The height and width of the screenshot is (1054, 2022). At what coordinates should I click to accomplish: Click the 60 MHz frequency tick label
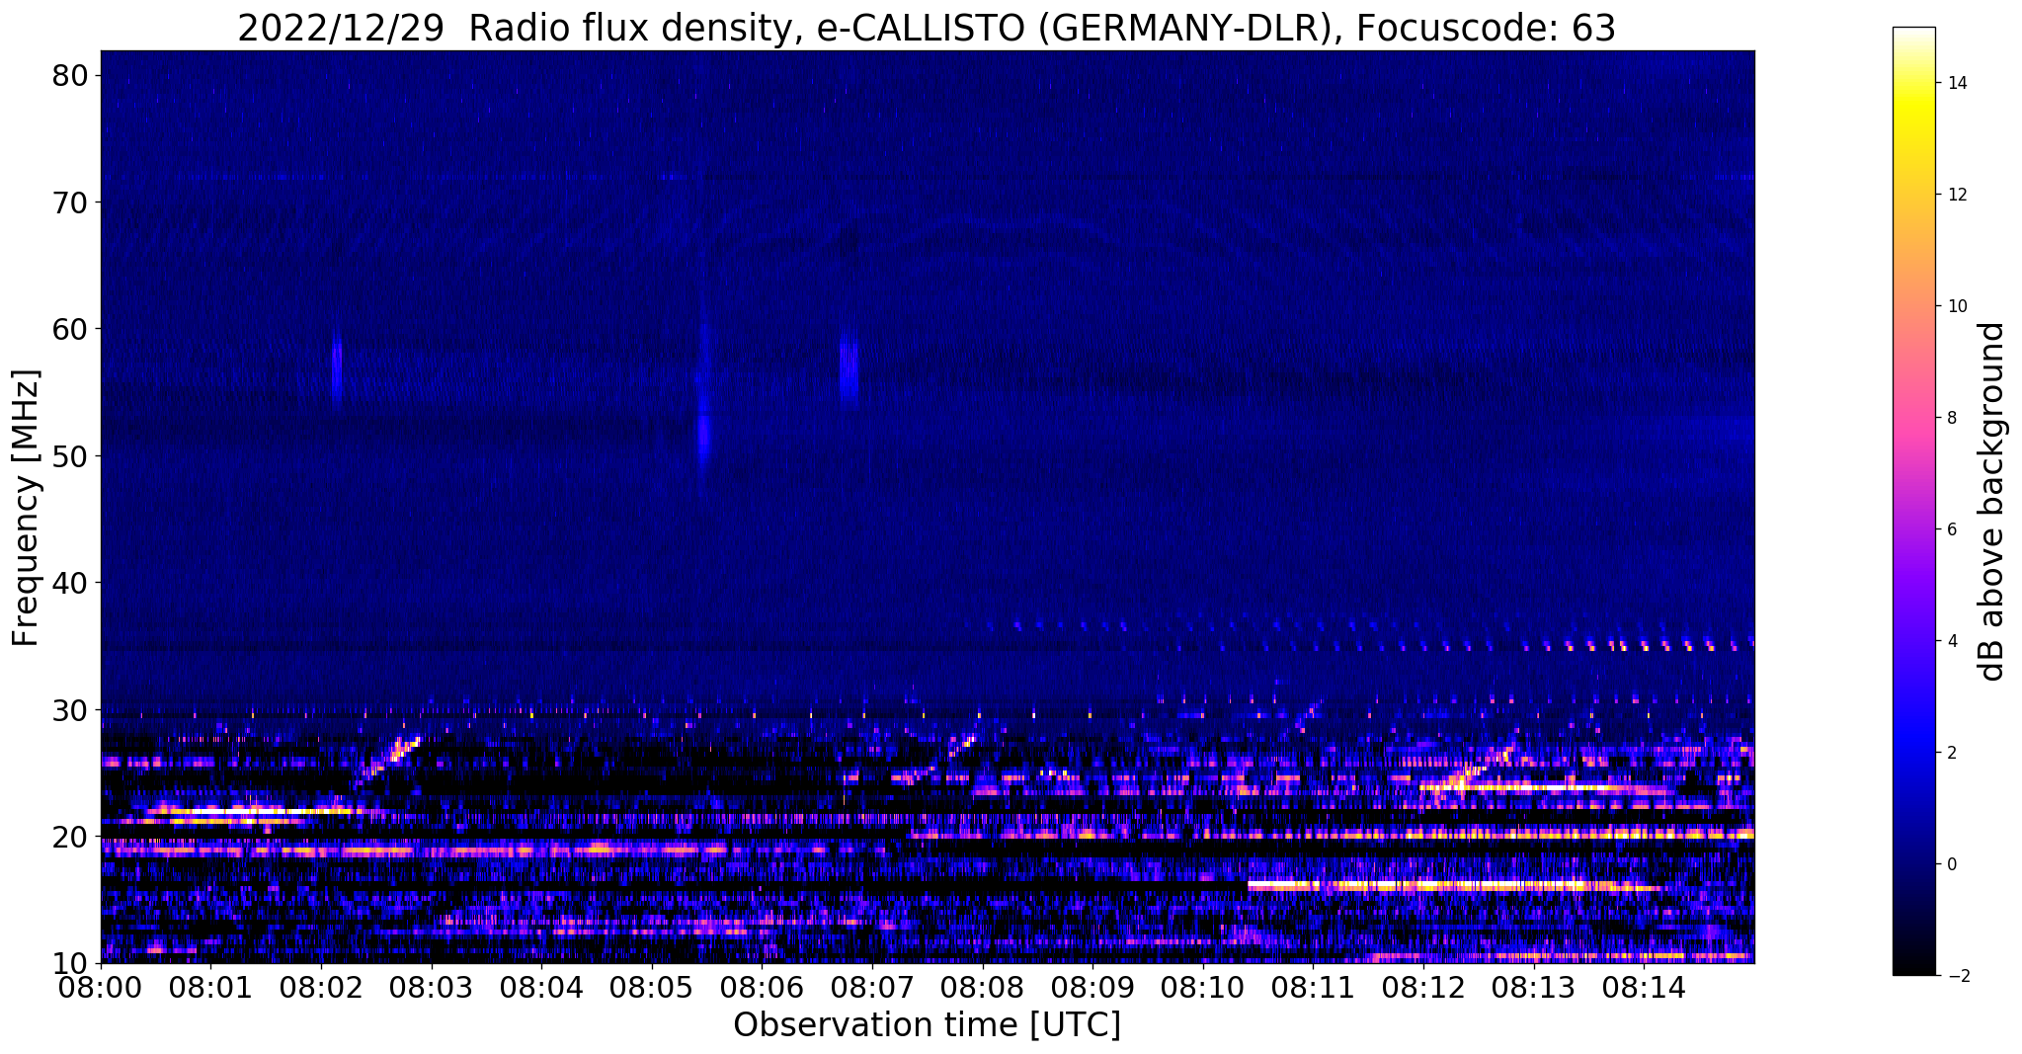(x=70, y=329)
